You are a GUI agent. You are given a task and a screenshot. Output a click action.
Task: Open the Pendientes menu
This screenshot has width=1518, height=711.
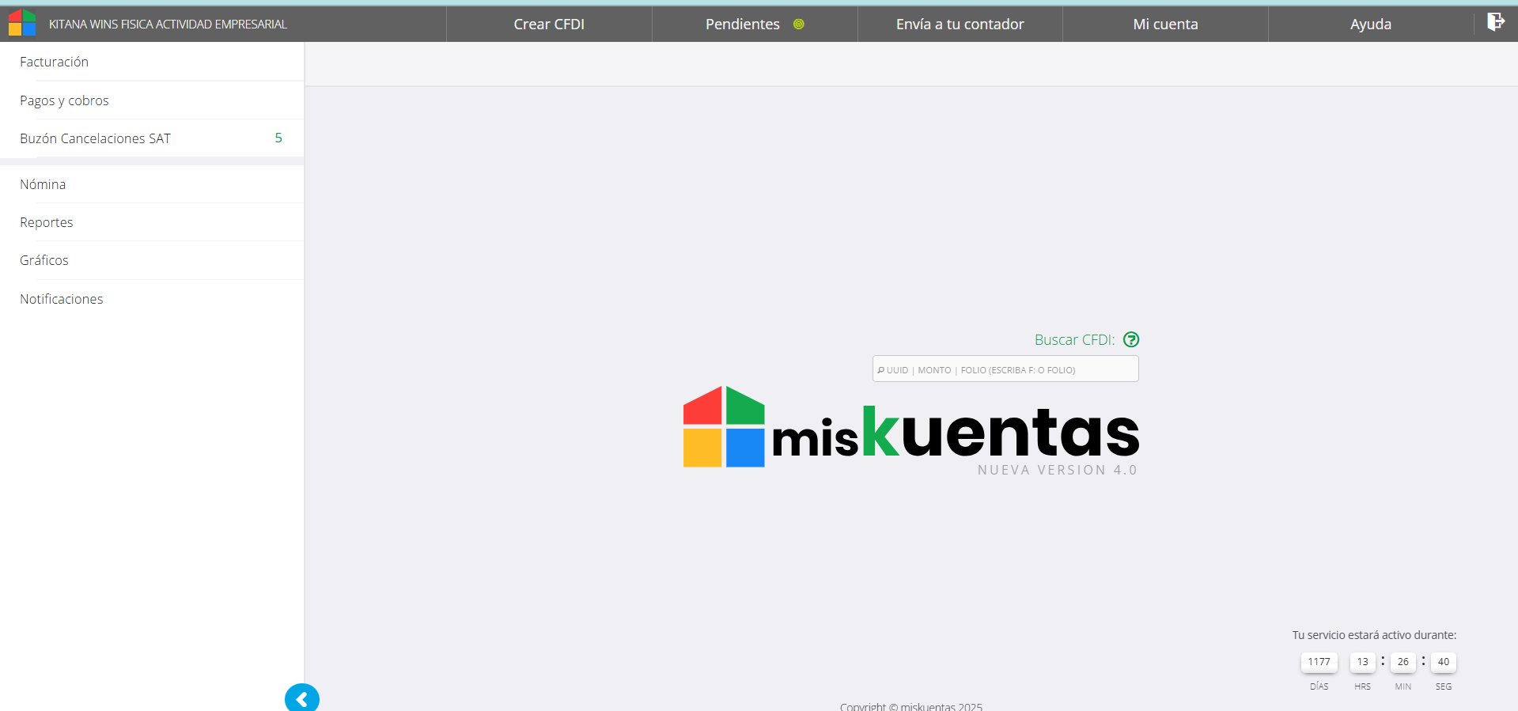click(x=742, y=25)
